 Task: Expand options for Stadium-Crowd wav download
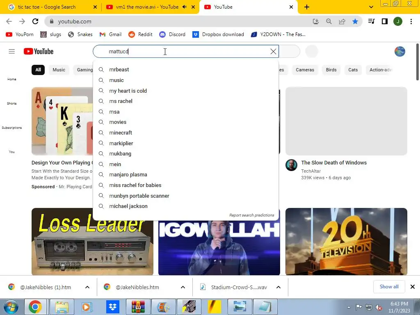click(x=278, y=287)
